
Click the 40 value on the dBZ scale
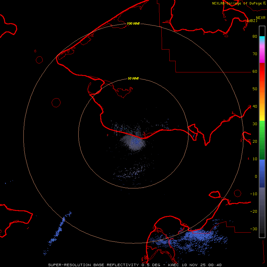[x=255, y=107]
